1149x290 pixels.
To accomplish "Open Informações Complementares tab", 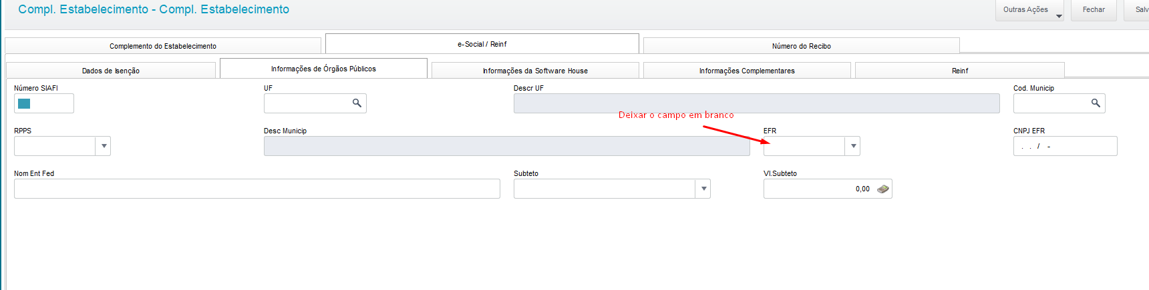I will (747, 71).
